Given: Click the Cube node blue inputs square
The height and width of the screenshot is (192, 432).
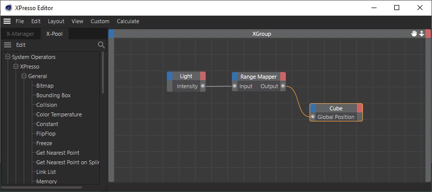Looking at the screenshot, I should pyautogui.click(x=313, y=108).
